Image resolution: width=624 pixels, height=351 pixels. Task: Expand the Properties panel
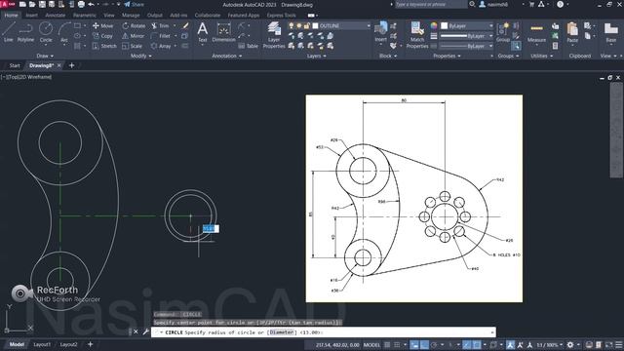pyautogui.click(x=447, y=57)
